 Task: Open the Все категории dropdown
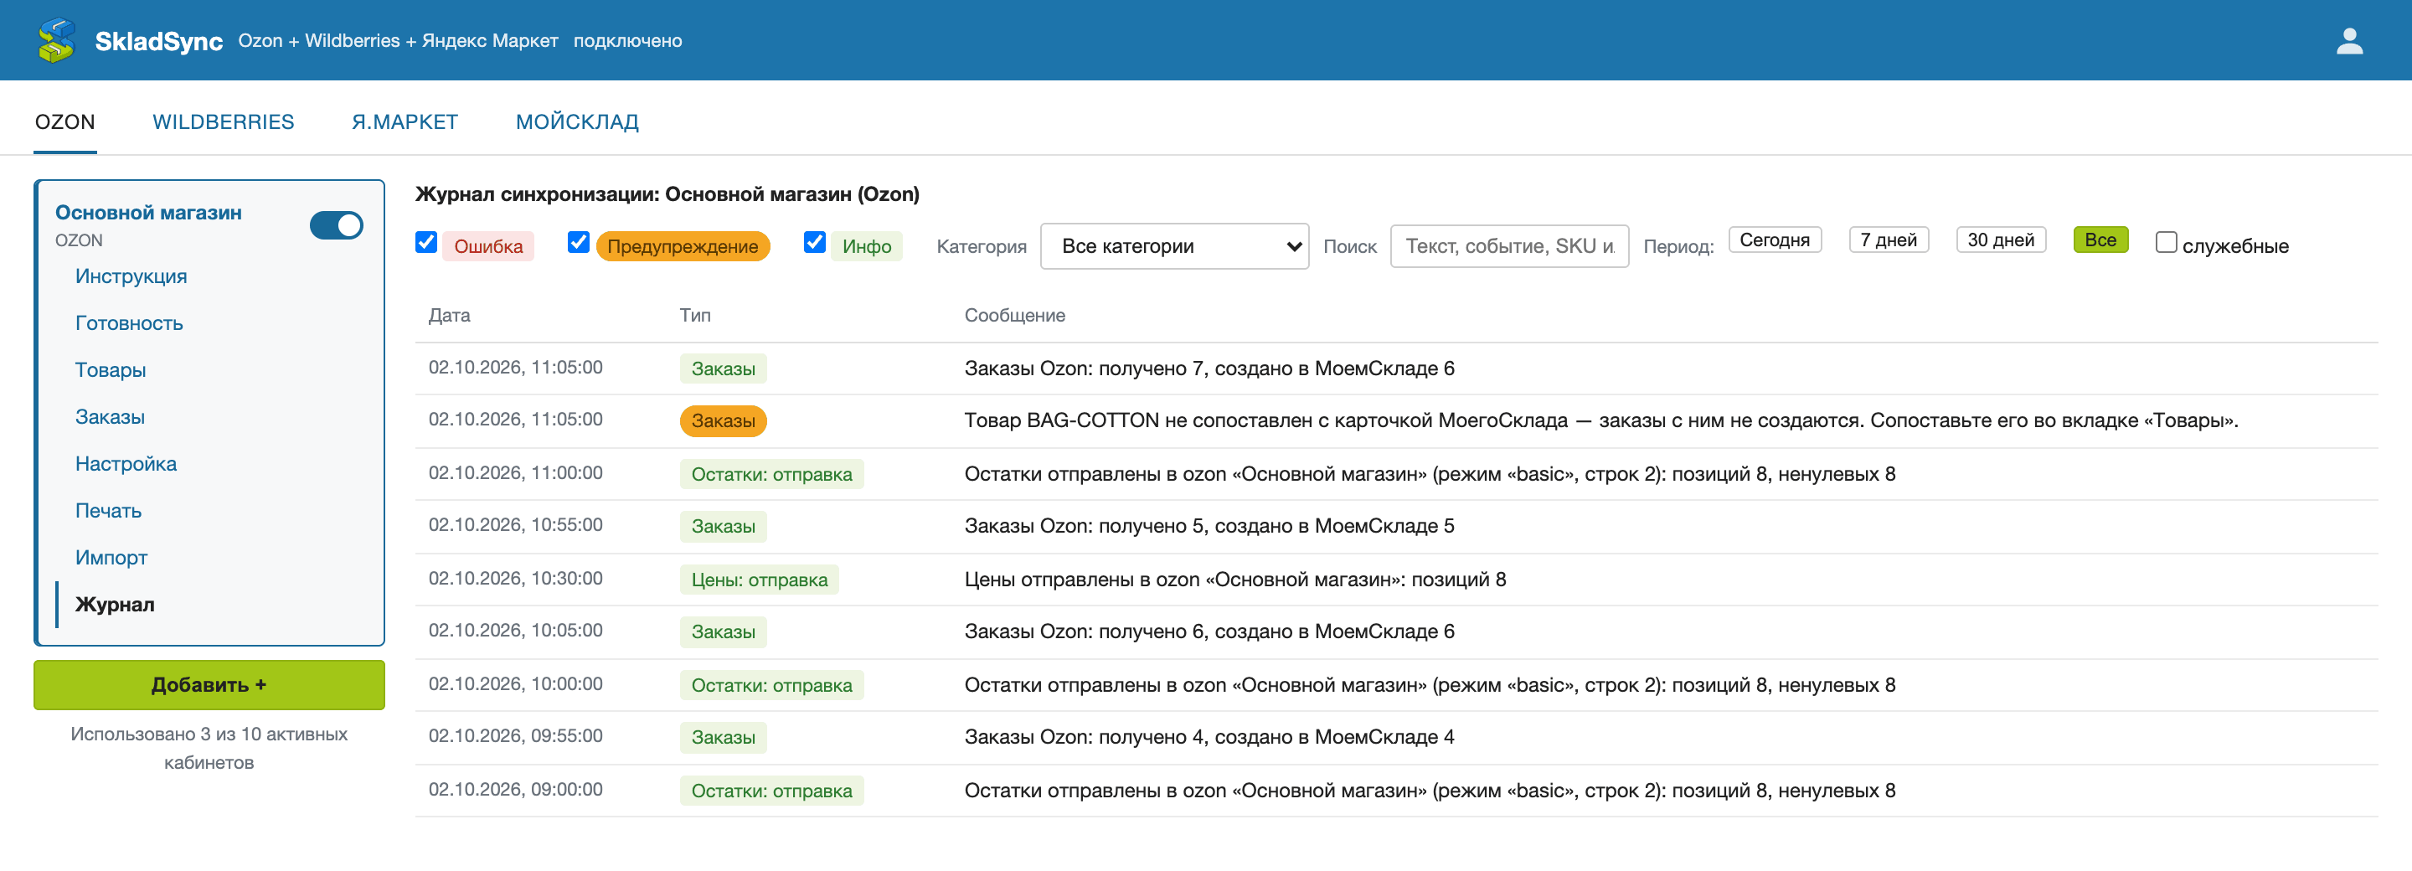(x=1174, y=246)
